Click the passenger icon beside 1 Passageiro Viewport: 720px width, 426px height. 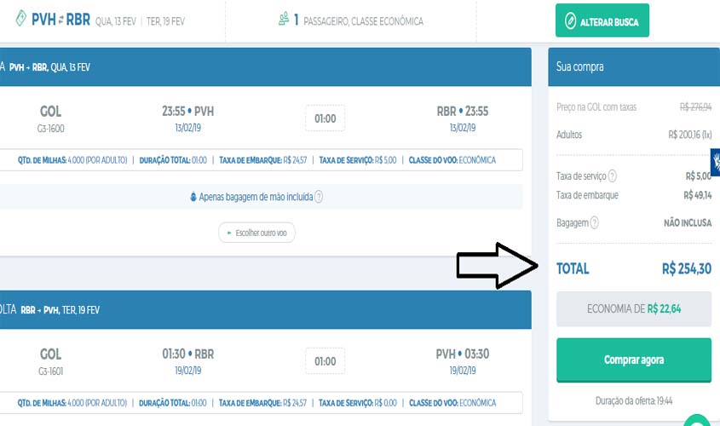point(283,20)
